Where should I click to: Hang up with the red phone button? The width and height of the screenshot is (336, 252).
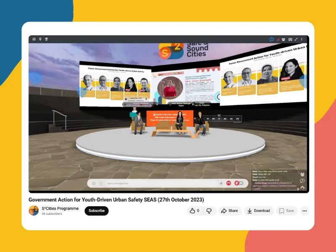(x=228, y=183)
